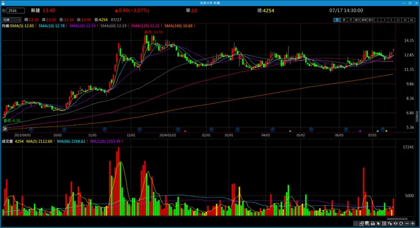Viewport: 420px width, 228px height.
Task: Click the stock code field showing 2516
Action: tap(16, 10)
